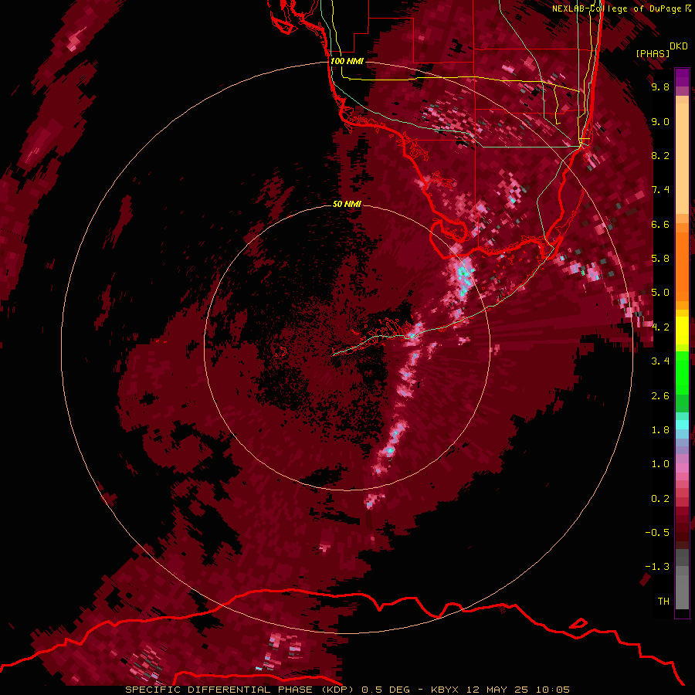Click the gray band on the color bar
The image size is (695, 695).
point(682,579)
